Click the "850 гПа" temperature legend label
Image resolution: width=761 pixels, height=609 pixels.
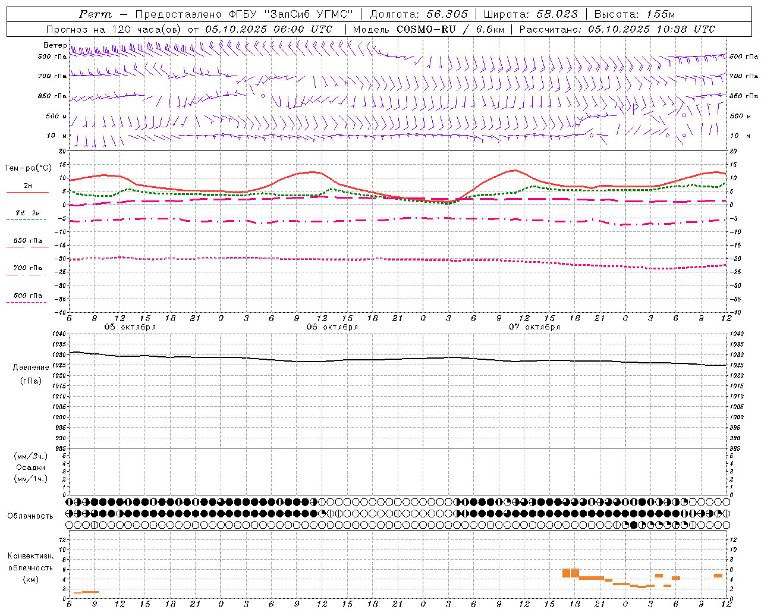click(27, 241)
